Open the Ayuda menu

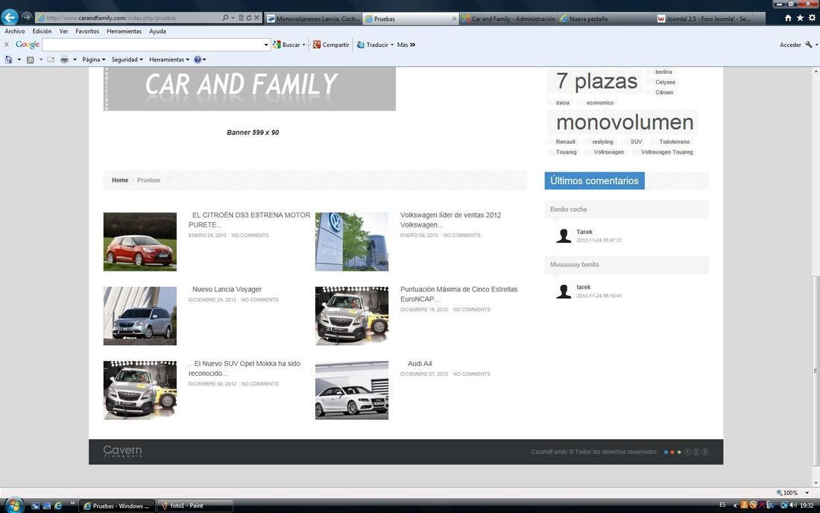coord(157,31)
